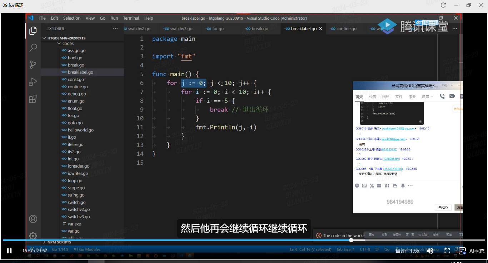Click the 关闭(C) button in chat window

coord(443,207)
